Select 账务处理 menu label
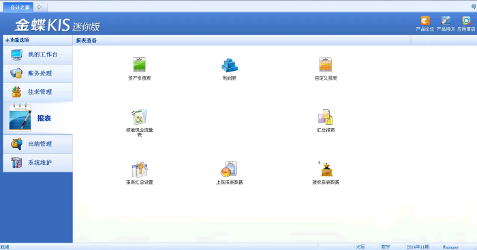 (x=40, y=73)
